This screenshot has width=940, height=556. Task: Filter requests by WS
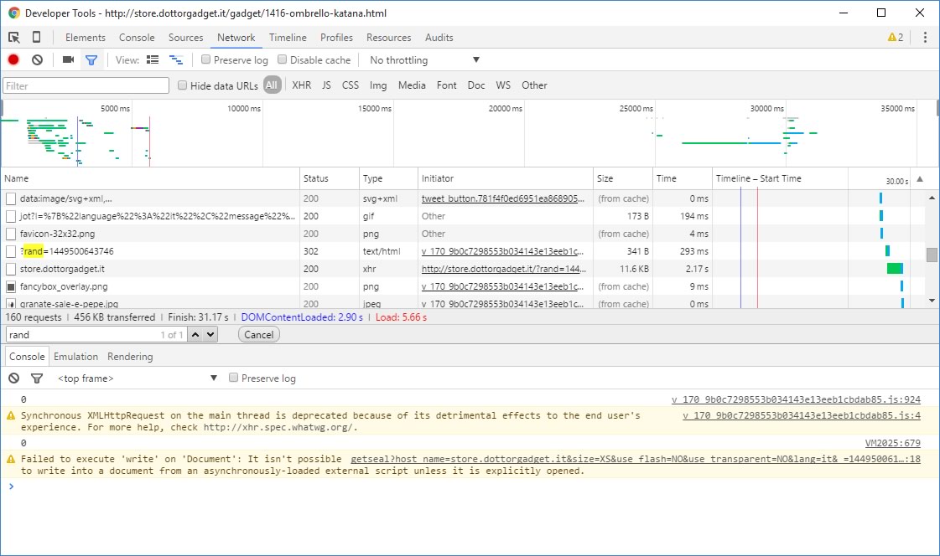[504, 85]
